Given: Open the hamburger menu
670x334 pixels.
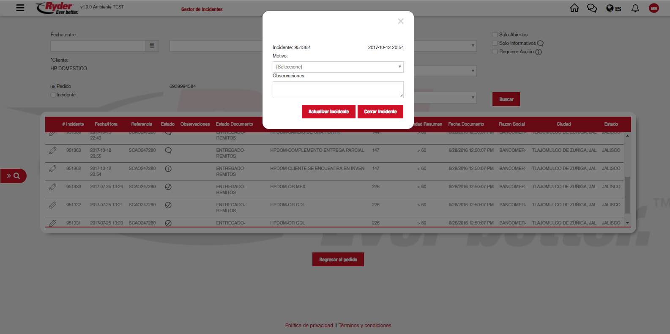Looking at the screenshot, I should [x=20, y=8].
